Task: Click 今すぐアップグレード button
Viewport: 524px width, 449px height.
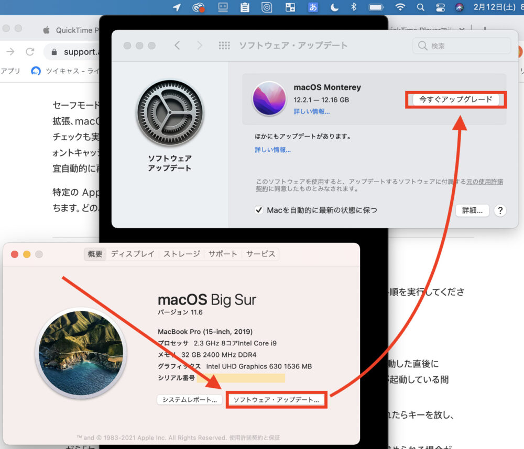Action: [456, 99]
